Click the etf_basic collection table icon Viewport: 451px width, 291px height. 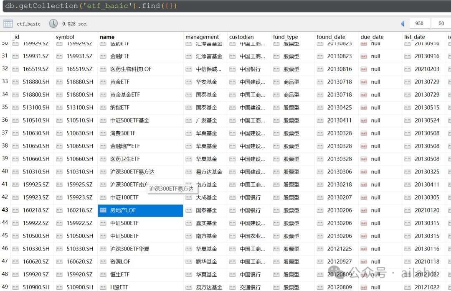pyautogui.click(x=8, y=23)
